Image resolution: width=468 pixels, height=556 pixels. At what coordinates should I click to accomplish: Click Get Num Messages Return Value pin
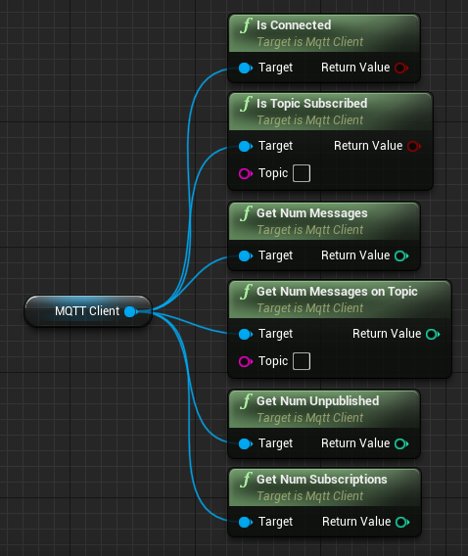click(x=401, y=255)
